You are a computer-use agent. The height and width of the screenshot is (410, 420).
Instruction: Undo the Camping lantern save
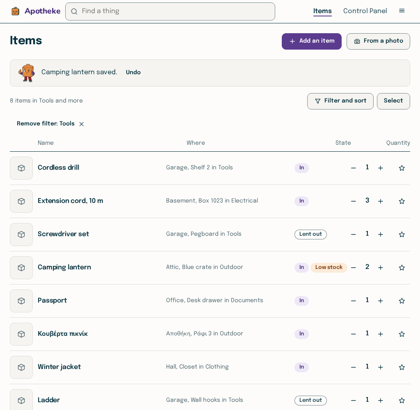coord(133,72)
